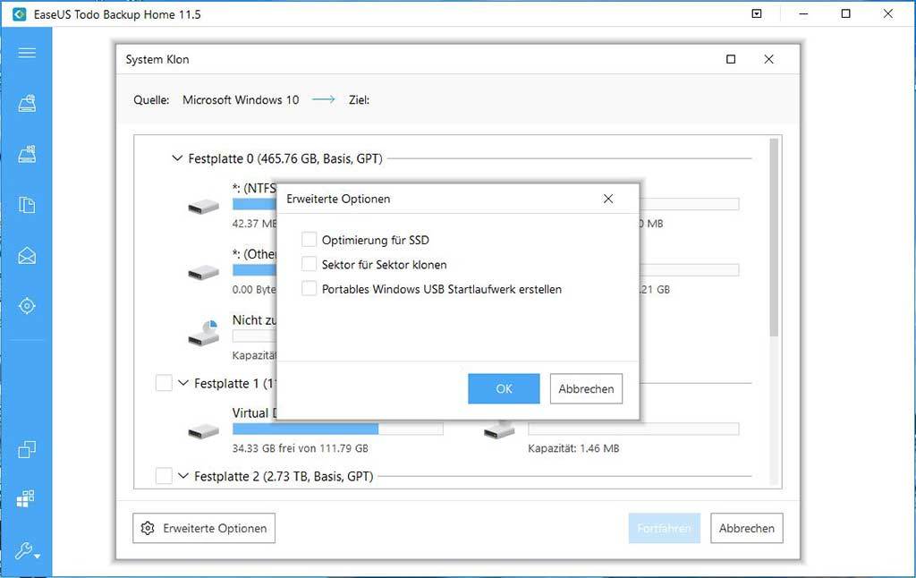Click the 1.46 MB capacity drive icon

pos(499,430)
